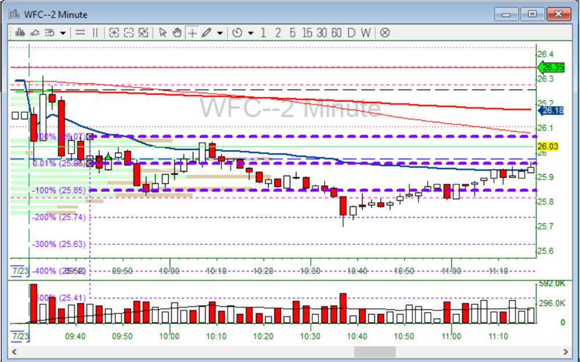The height and width of the screenshot is (362, 580).
Task: Click the chart type bars icon
Action: click(20, 32)
